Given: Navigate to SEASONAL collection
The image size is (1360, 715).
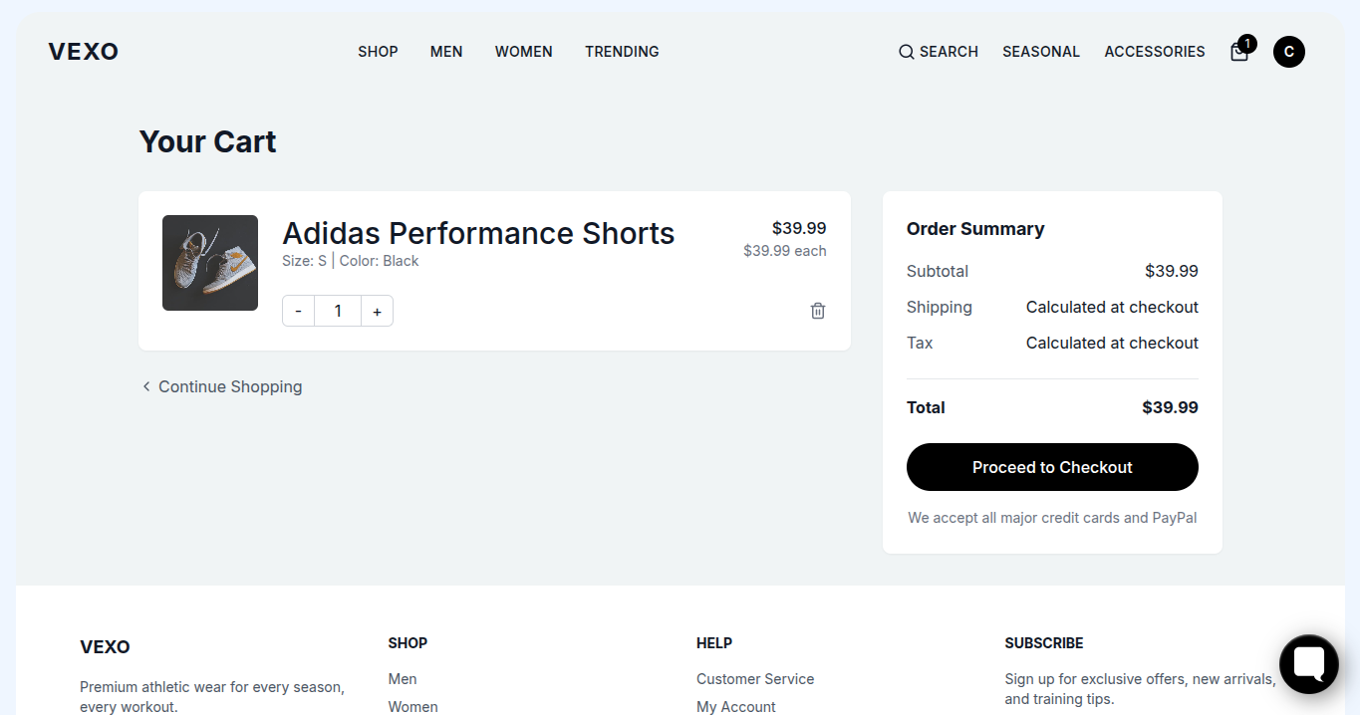Looking at the screenshot, I should point(1040,52).
